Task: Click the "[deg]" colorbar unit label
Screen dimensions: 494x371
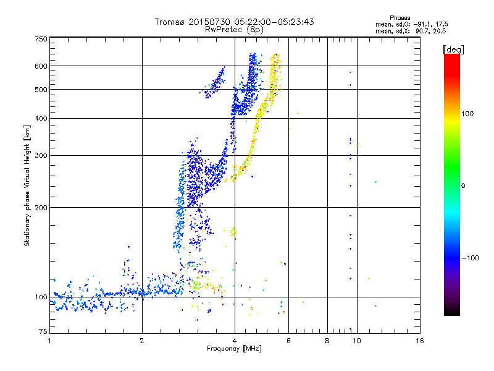Action: tap(453, 49)
